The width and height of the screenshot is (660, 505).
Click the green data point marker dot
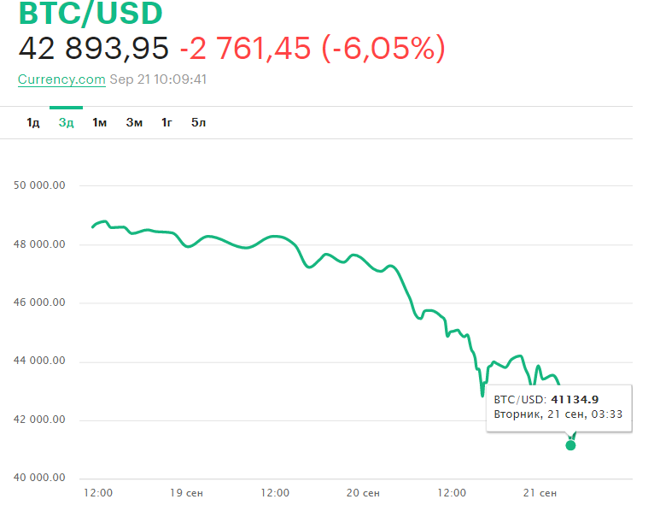pos(570,444)
